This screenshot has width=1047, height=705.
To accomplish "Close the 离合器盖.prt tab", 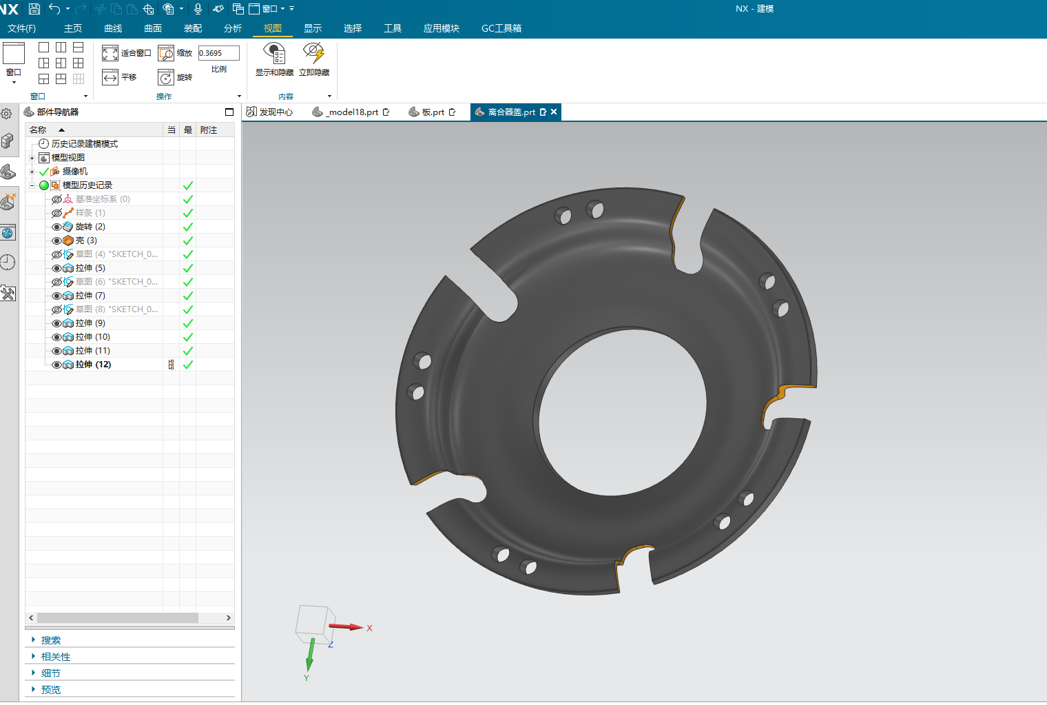I will point(554,112).
